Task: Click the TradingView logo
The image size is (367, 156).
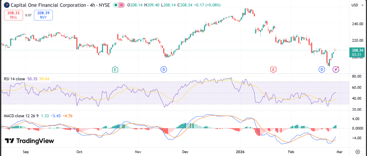Action: coord(29,141)
